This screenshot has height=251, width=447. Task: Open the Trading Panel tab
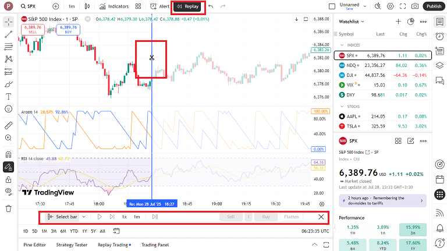(155, 245)
